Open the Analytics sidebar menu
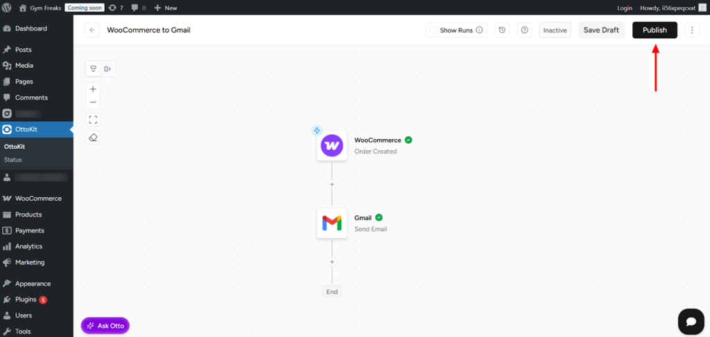This screenshot has height=337, width=710. pos(28,246)
